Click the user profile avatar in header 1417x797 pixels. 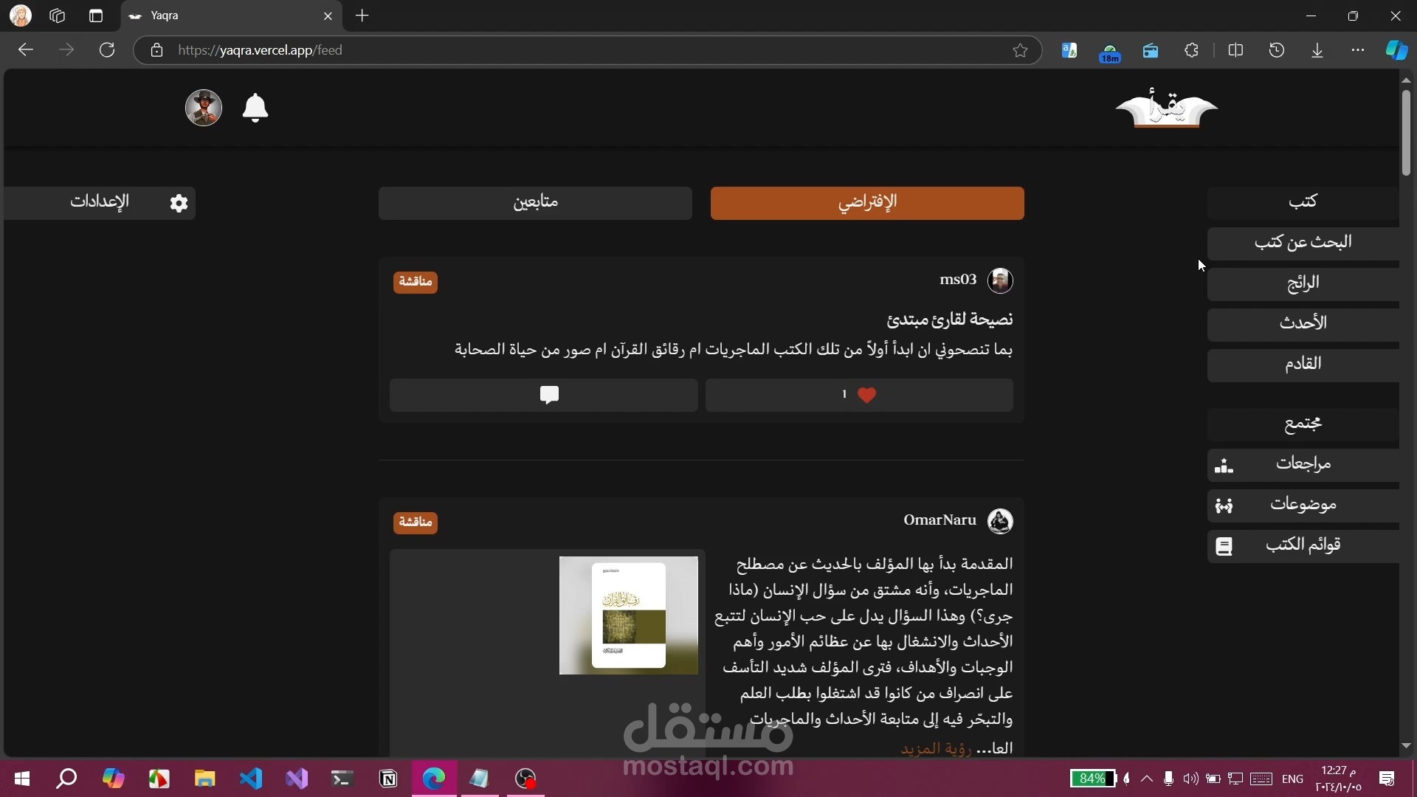204,108
